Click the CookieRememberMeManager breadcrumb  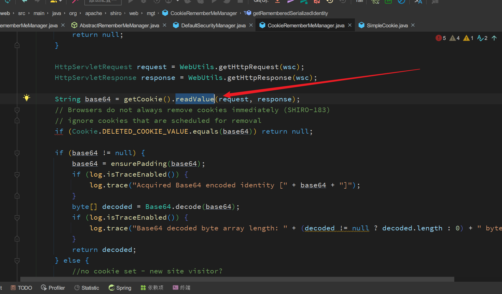[204, 13]
